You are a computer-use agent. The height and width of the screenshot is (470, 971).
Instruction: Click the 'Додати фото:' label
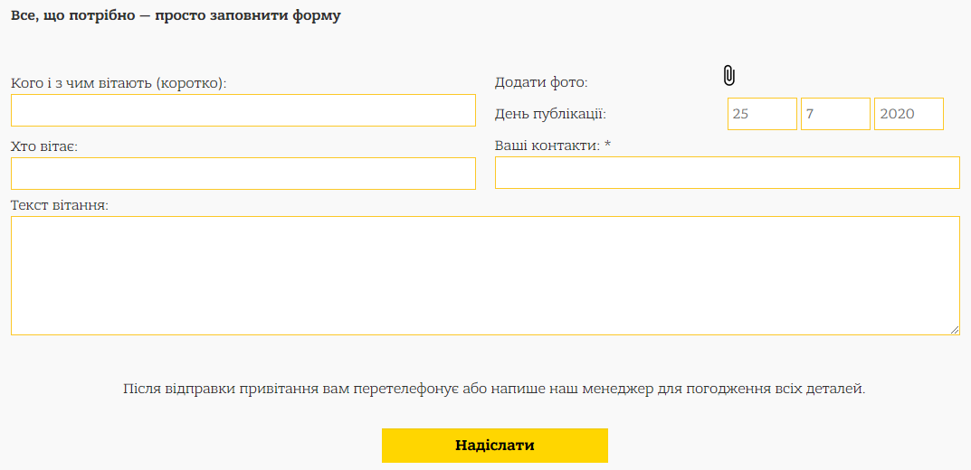541,82
